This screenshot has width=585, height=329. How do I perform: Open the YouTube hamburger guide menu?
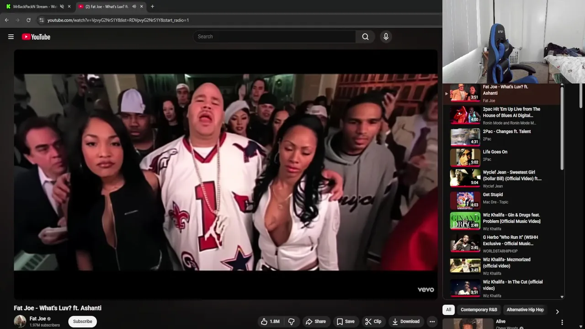(11, 37)
